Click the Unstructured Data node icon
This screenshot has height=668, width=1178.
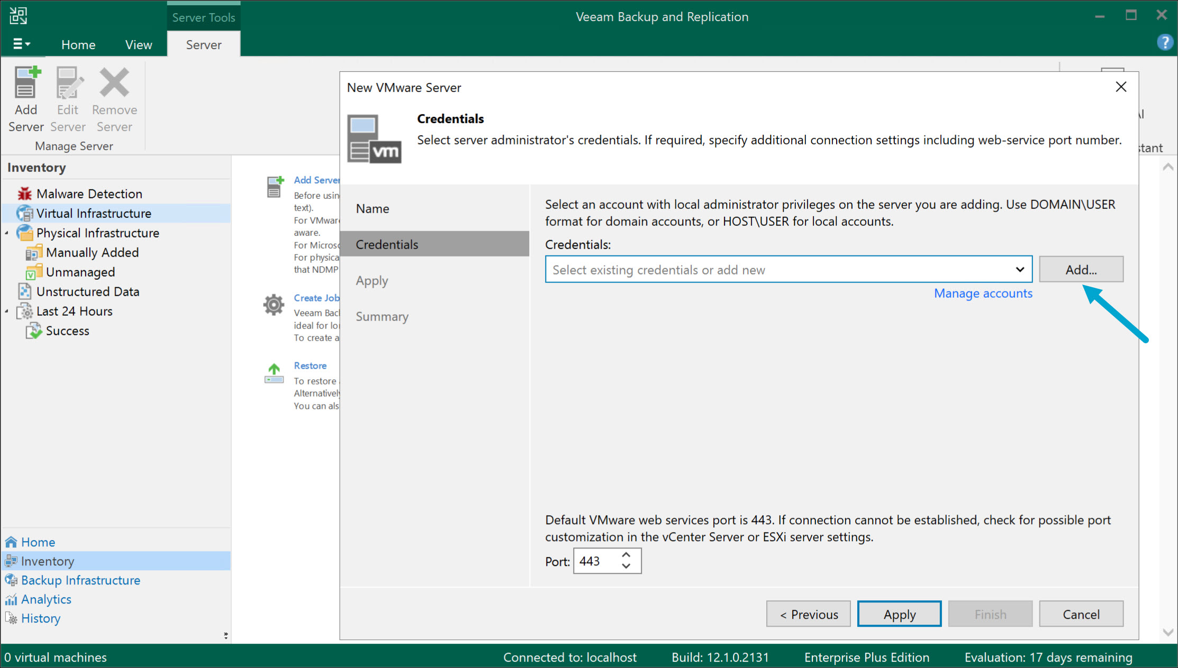(x=24, y=291)
